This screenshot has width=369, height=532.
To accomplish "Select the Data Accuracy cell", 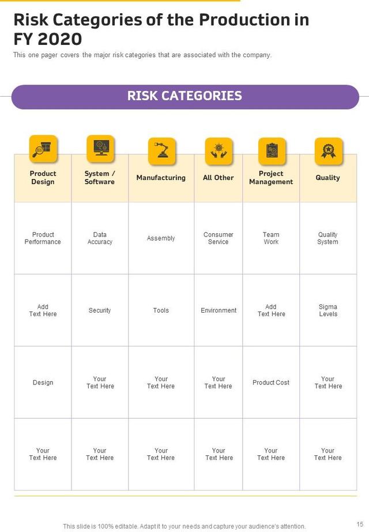I will pos(100,238).
